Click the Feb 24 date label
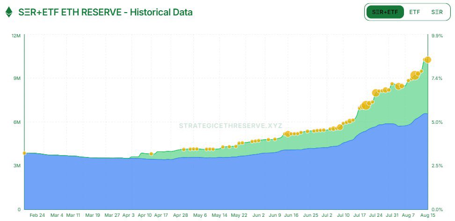The image size is (455, 221). point(37,215)
